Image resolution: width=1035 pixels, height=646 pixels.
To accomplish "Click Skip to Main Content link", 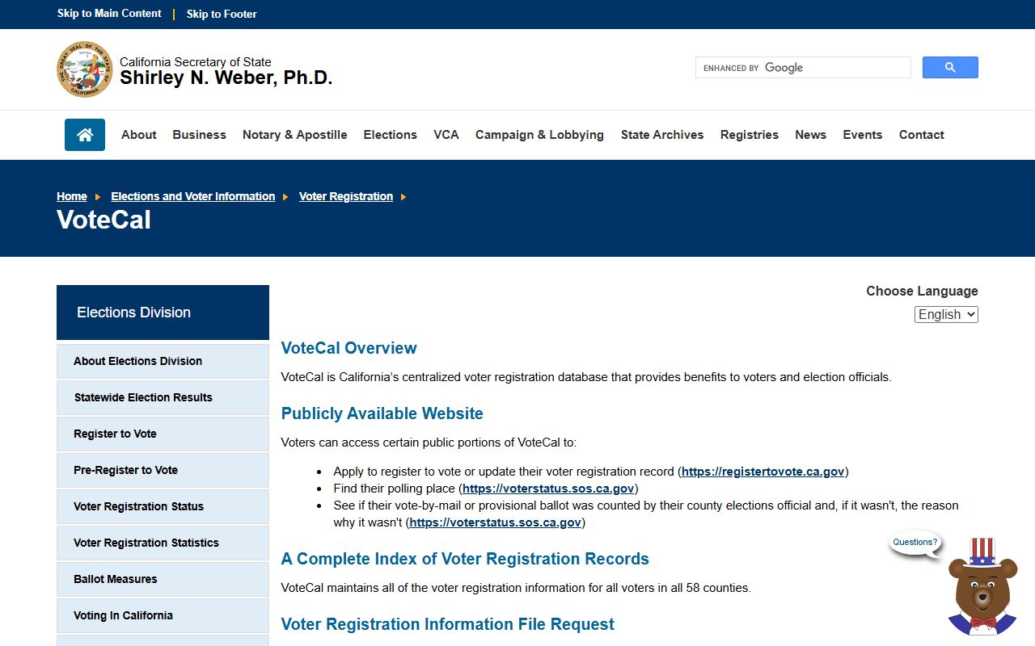I will pos(109,14).
